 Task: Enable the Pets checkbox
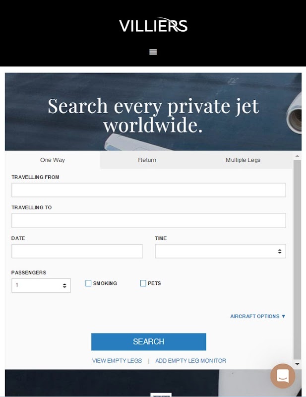coord(143,283)
